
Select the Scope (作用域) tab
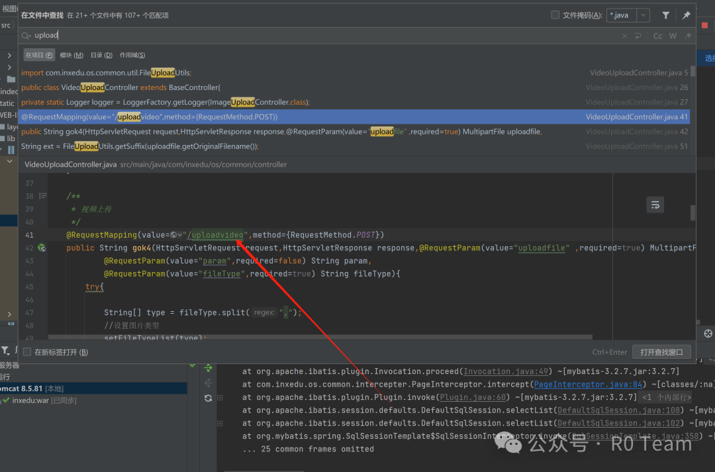pyautogui.click(x=132, y=55)
